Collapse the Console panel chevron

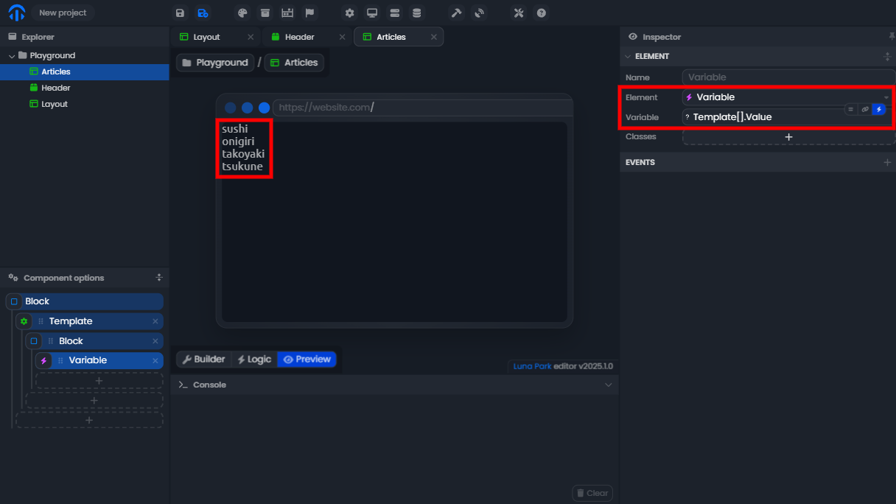click(x=609, y=385)
